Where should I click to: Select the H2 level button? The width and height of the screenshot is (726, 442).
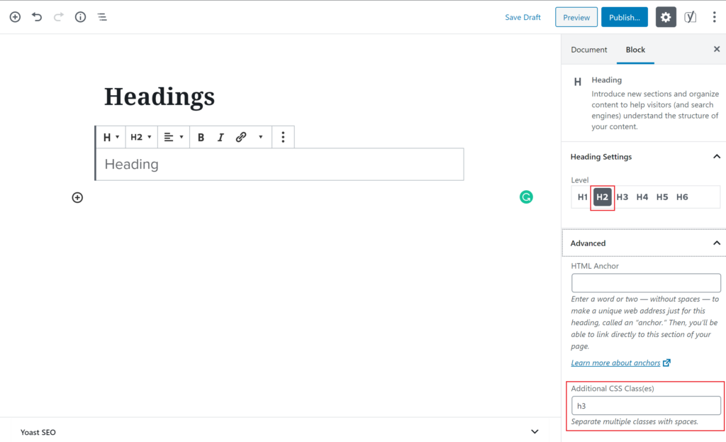click(x=603, y=197)
